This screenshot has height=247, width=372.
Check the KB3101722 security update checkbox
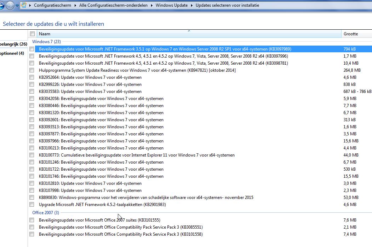32,169
